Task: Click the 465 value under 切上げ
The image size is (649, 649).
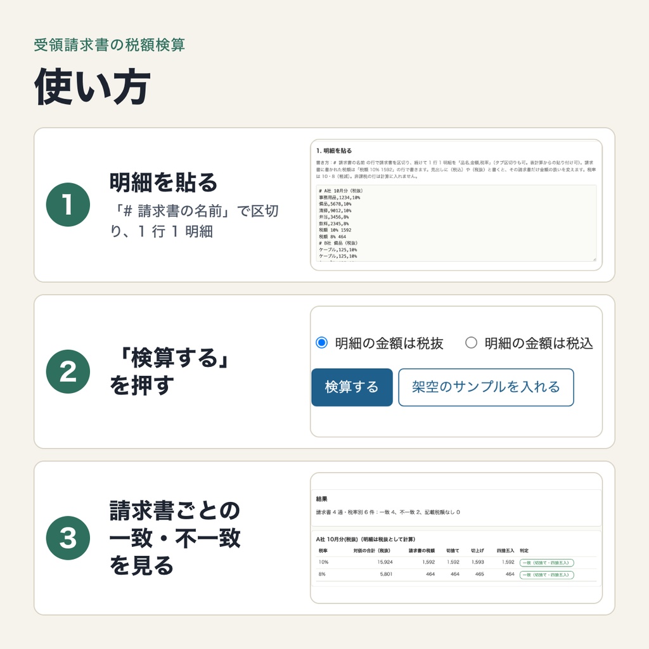Action: tap(480, 574)
